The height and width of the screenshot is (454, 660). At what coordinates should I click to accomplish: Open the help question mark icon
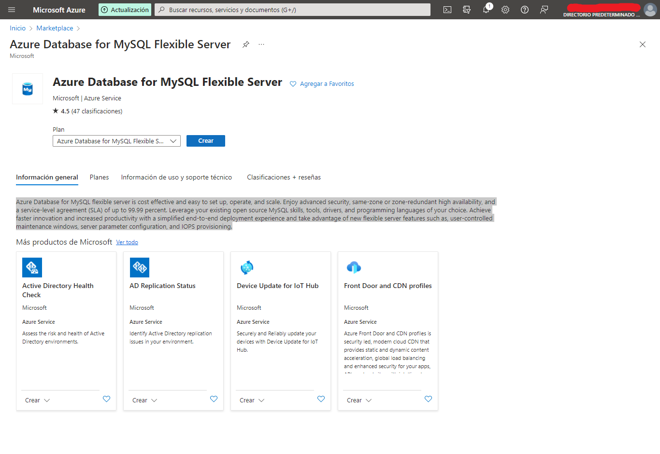(x=525, y=10)
